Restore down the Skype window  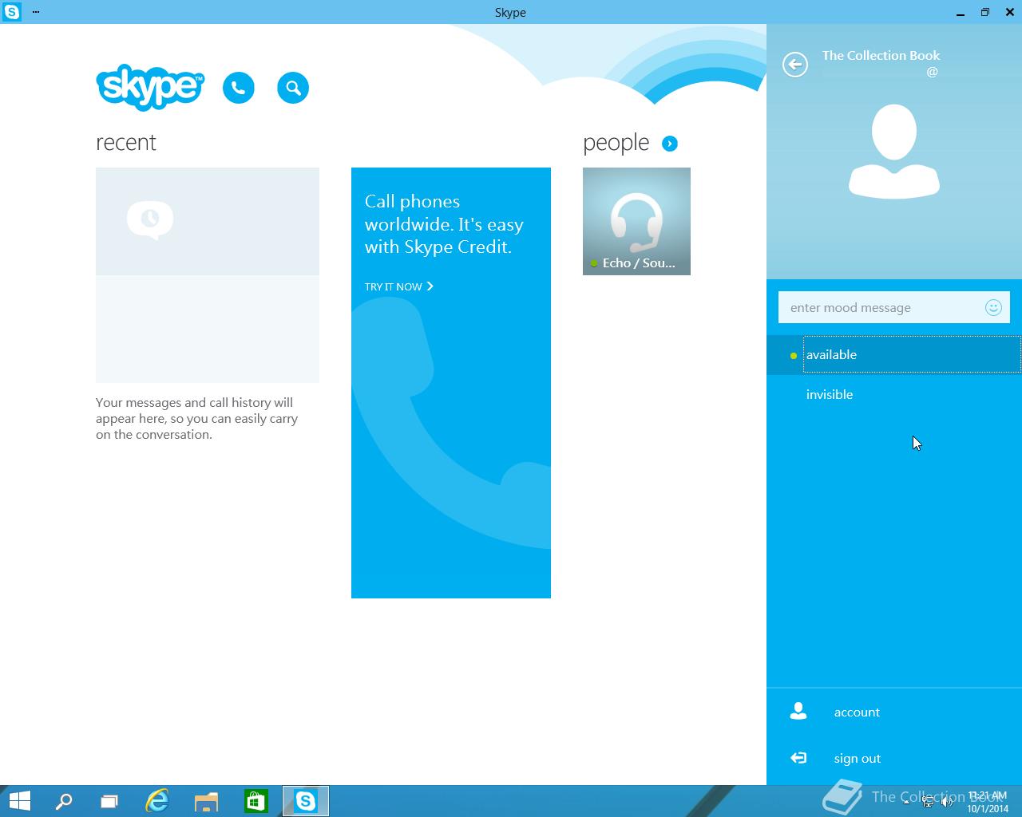(x=984, y=12)
